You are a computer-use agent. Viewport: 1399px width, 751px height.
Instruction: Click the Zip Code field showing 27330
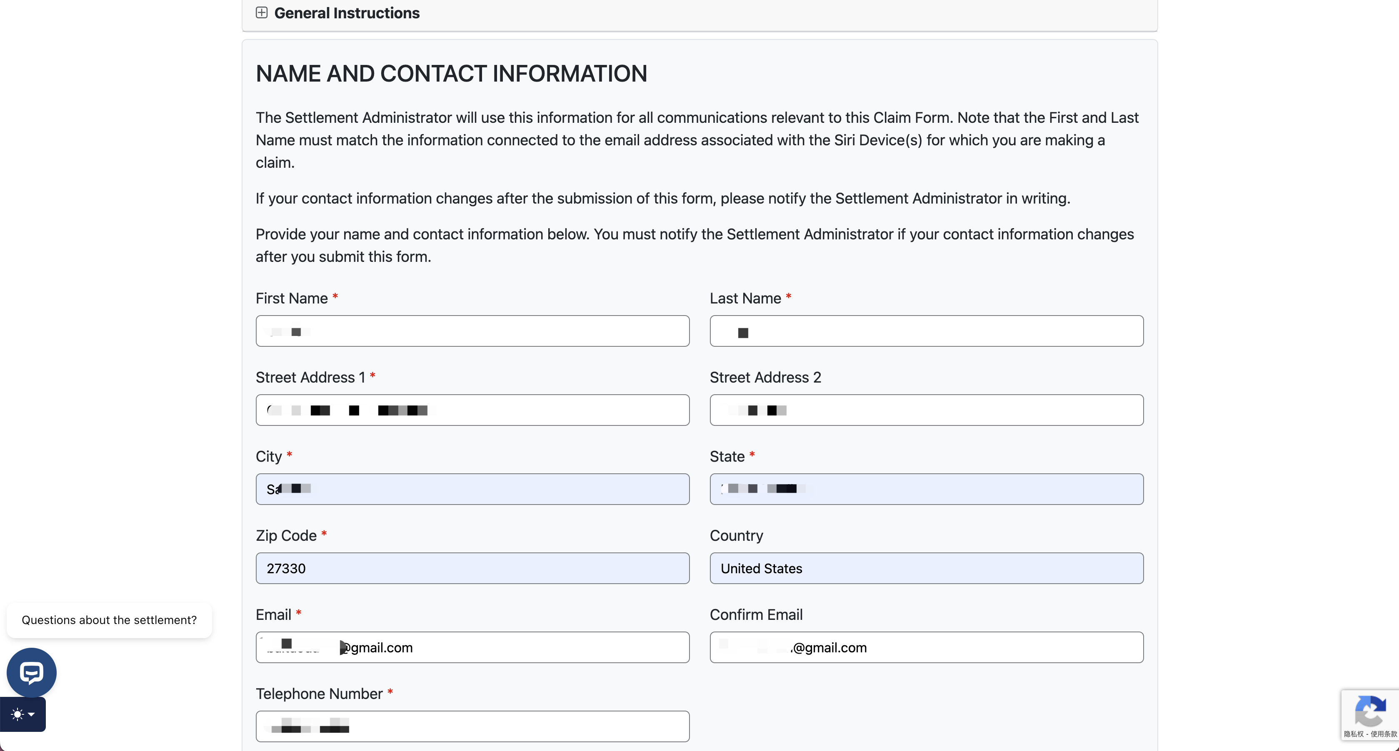pos(472,568)
